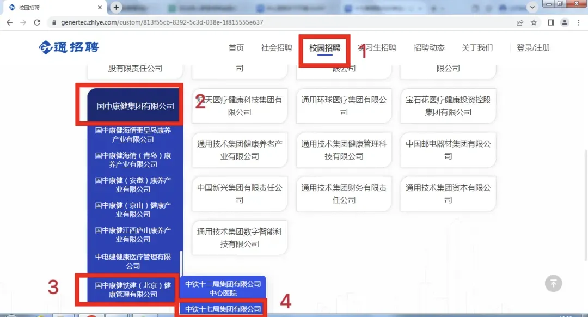
Task: Select 通用技术集团资本有限公司 card
Action: click(448, 194)
